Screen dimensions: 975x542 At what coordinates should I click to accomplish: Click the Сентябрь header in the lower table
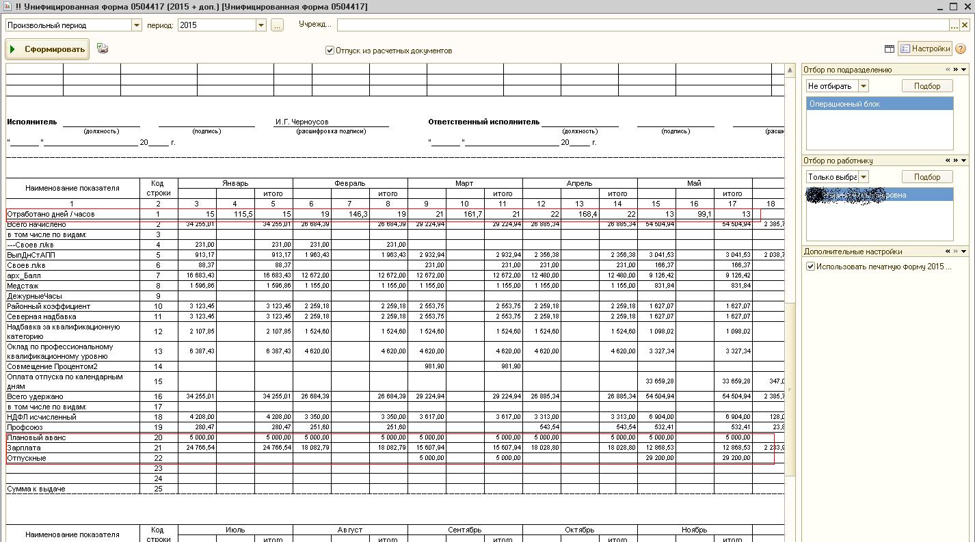pos(465,530)
